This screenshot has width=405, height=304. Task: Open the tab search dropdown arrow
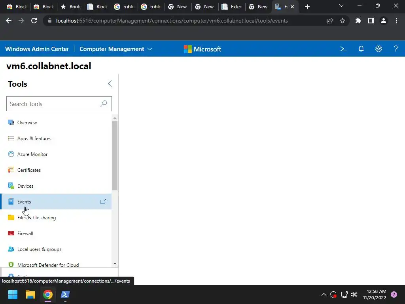click(x=341, y=6)
